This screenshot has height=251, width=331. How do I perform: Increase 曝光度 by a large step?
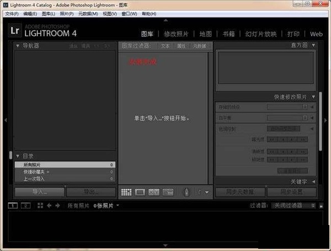click(302, 140)
